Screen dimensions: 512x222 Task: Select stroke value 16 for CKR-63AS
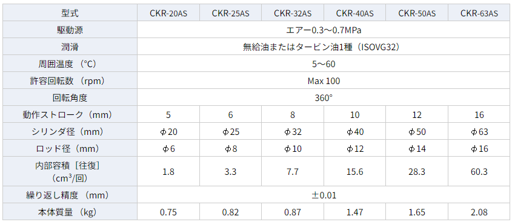pos(479,115)
